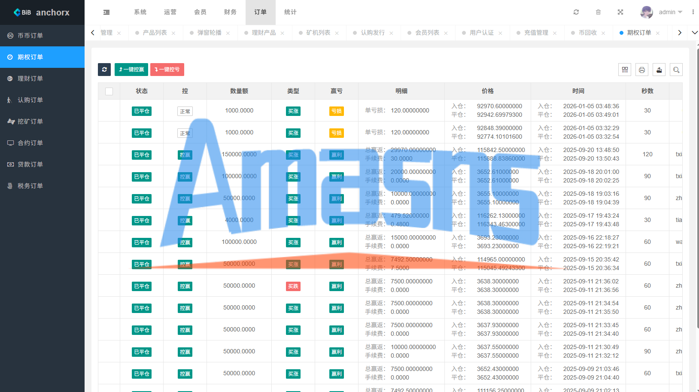Screen dimensions: 699x392
Task: Open the 财务 top menu
Action: point(230,12)
